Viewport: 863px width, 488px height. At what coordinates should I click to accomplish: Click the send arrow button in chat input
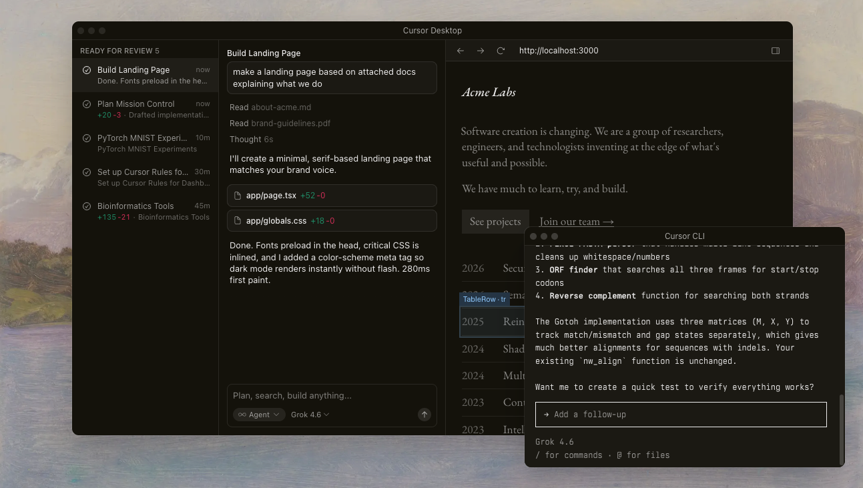pos(424,415)
